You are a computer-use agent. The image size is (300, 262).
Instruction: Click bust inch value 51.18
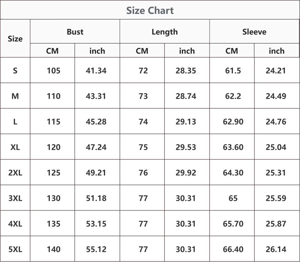[x=96, y=198]
